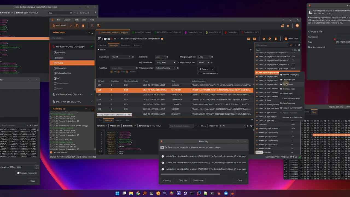
Task: Toggle Autoscroll health checkbox
Action: (51, 152)
